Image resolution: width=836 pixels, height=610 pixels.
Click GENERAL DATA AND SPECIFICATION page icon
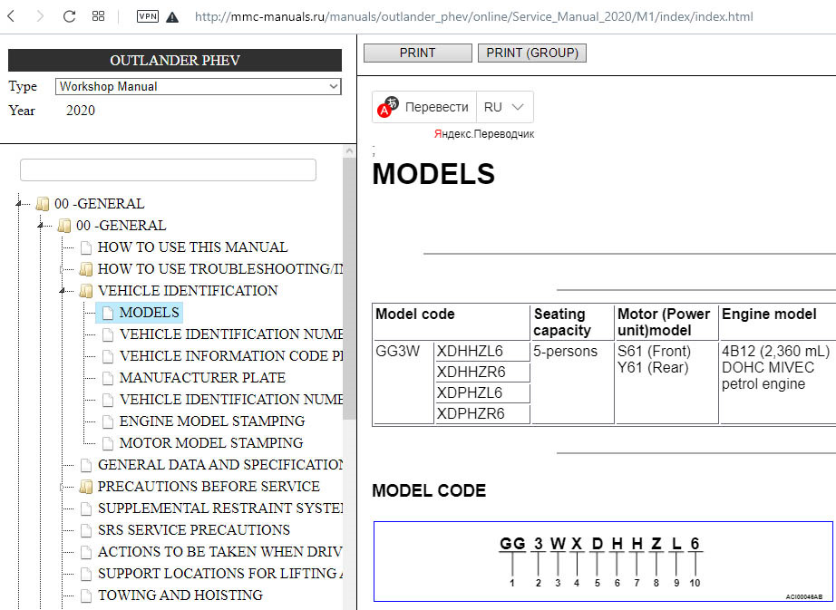86,465
